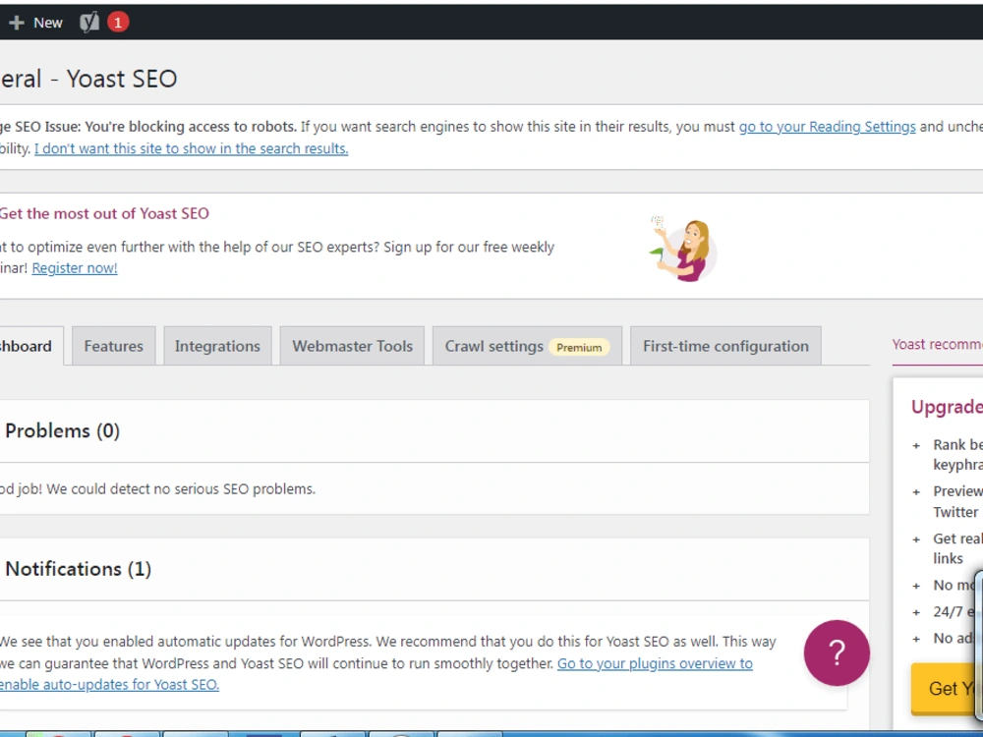This screenshot has width=983, height=737.
Task: Open the purple help question mark button
Action: tap(837, 652)
